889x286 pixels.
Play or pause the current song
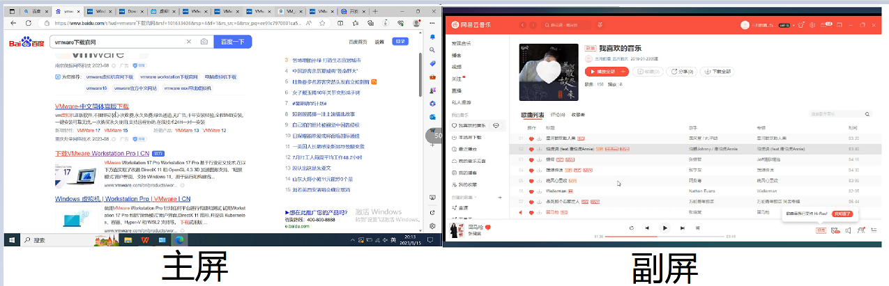664,228
